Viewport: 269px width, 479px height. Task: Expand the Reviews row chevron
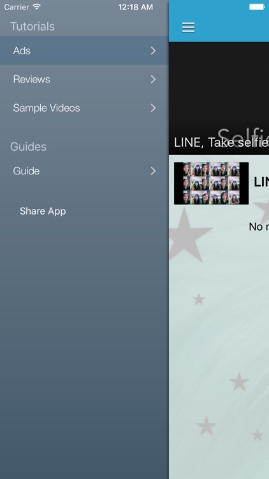point(153,79)
